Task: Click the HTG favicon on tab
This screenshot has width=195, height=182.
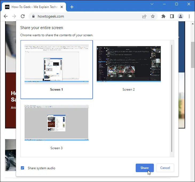Action: pos(7,7)
